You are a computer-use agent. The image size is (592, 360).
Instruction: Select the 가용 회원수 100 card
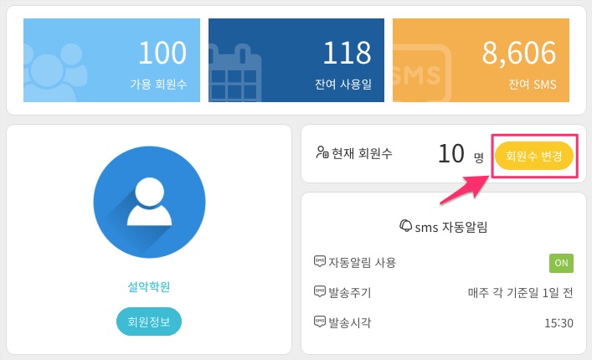click(x=111, y=60)
